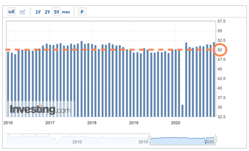This screenshot has width=249, height=151.
Task: Click the 2017 x-axis label
Action: [50, 123]
